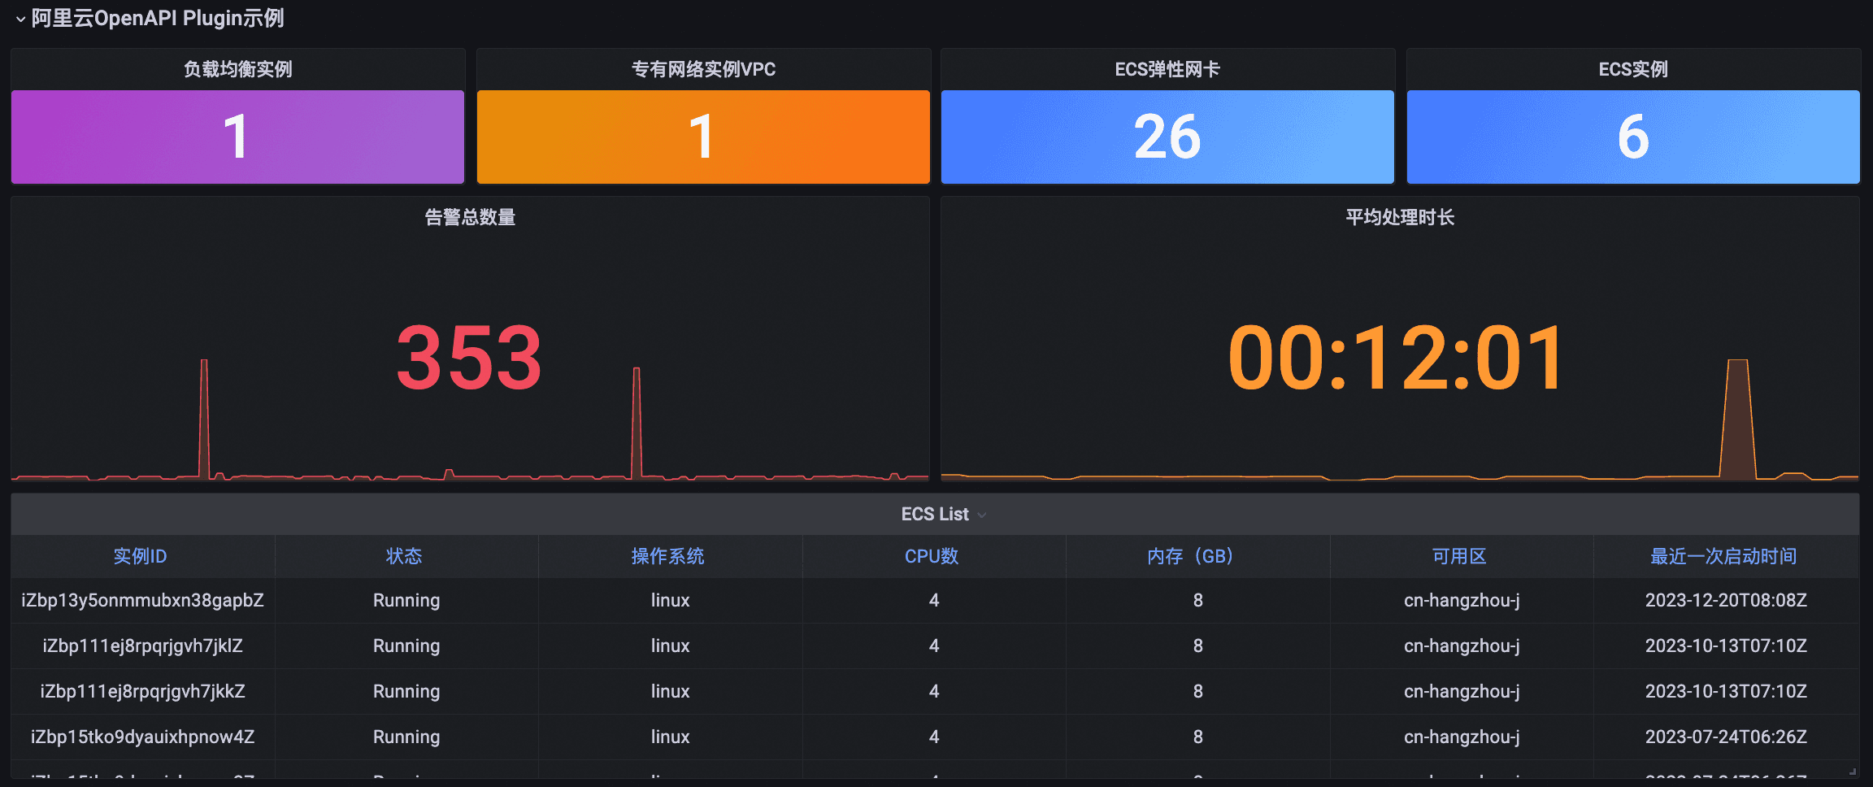
Task: Sort table by 实例ID column header
Action: point(140,556)
